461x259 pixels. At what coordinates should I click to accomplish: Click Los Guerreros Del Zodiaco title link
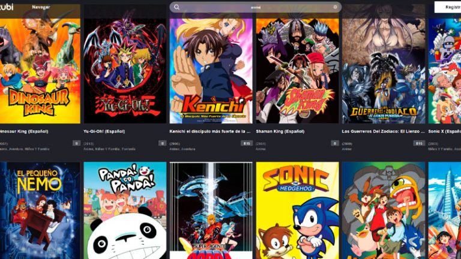pos(383,131)
